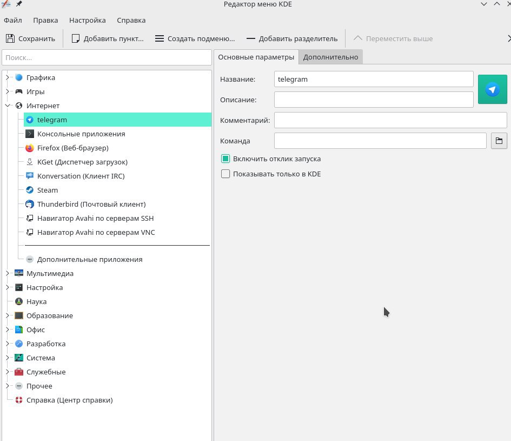Expand the Настройка tree category

tap(7, 287)
